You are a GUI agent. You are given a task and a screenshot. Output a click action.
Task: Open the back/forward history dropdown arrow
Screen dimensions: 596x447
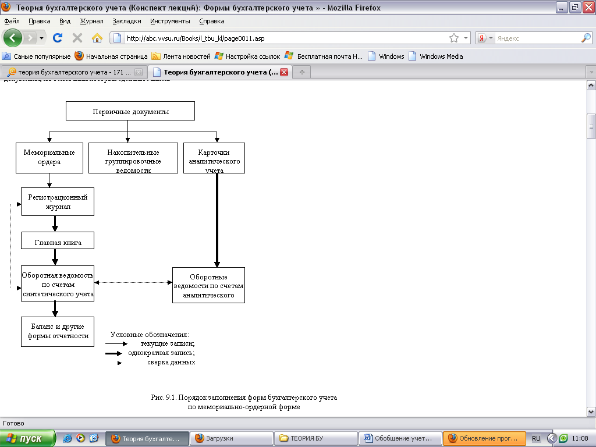tap(41, 38)
